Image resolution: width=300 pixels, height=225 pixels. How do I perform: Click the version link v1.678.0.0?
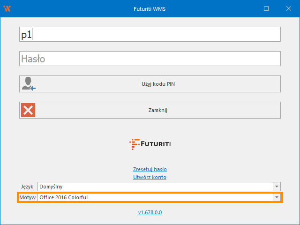click(150, 212)
